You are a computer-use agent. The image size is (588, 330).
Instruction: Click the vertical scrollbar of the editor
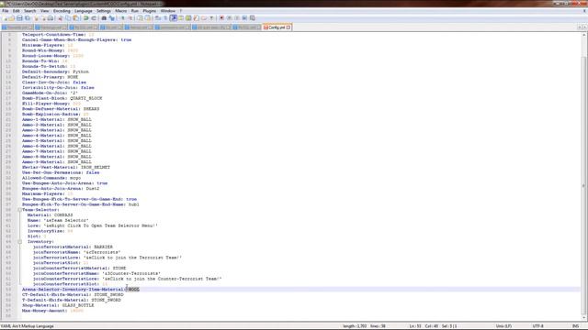pos(583,176)
